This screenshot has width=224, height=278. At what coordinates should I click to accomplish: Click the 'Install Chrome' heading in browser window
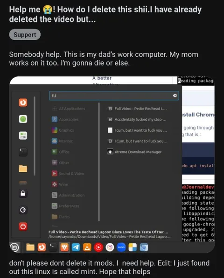198,115
